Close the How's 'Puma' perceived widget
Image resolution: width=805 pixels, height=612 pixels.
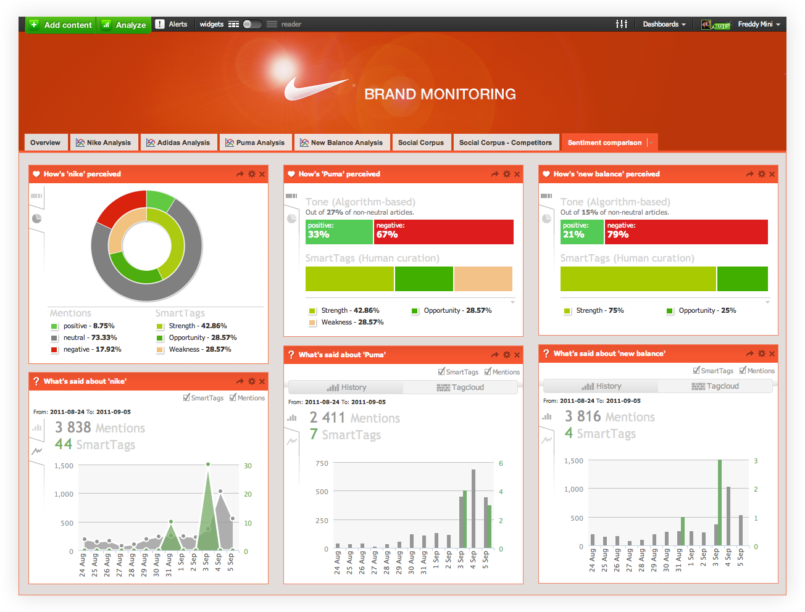(517, 174)
